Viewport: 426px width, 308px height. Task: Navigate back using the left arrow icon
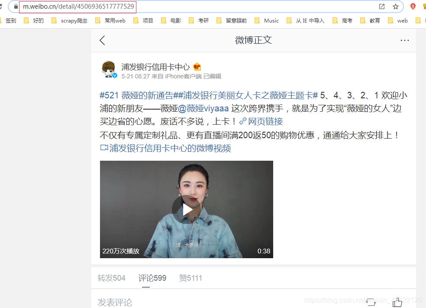click(x=102, y=40)
